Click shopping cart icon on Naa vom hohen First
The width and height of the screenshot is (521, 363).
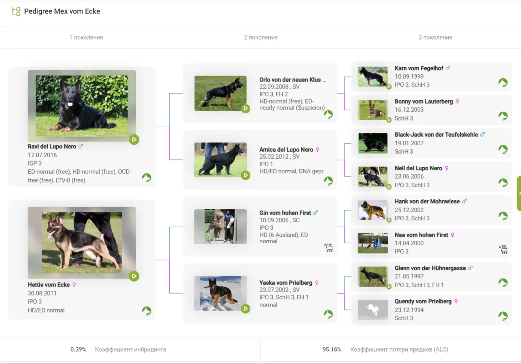tap(503, 249)
